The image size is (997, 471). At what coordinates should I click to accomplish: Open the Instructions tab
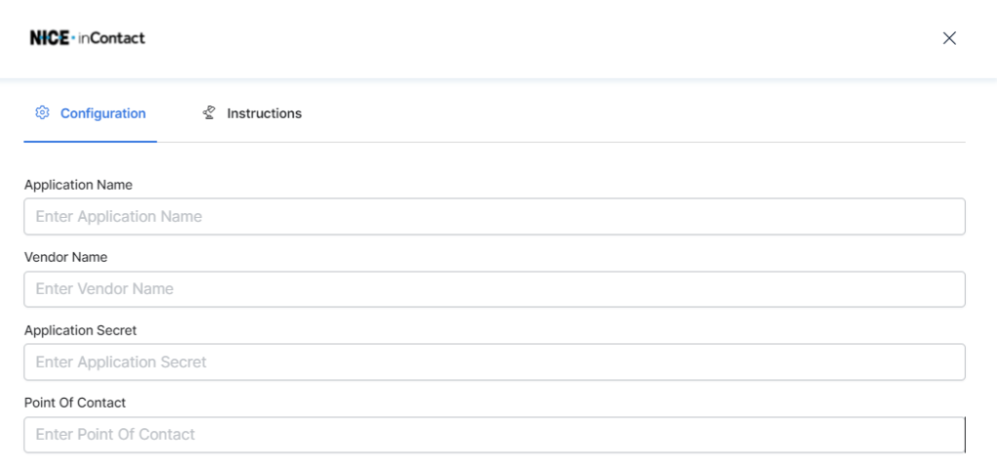264,114
